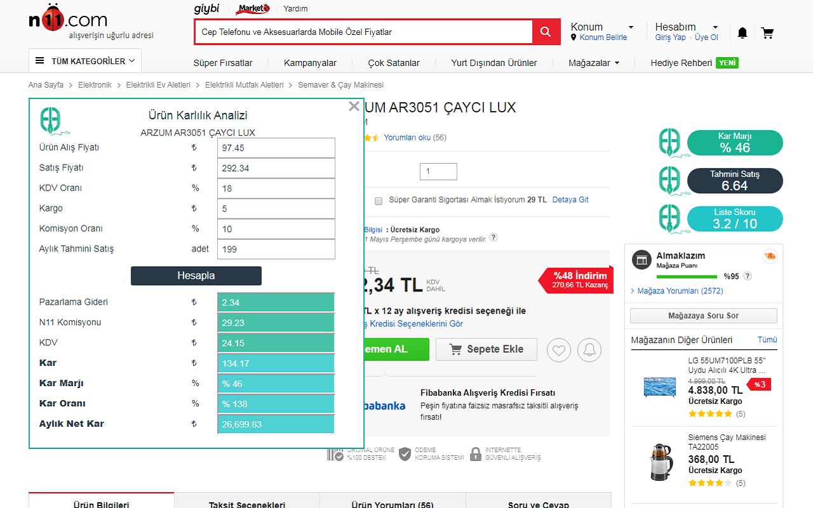Click the red search magnifier icon
813x508 pixels.
tap(545, 32)
